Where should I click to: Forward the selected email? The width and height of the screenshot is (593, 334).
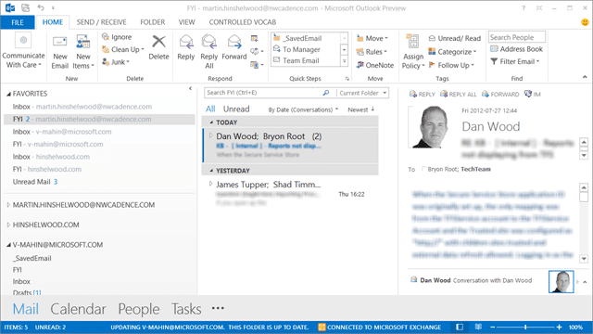(234, 47)
